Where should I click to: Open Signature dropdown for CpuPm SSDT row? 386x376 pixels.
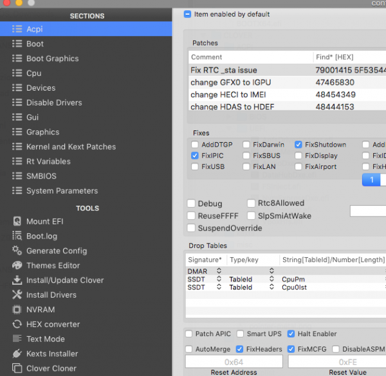tap(219, 280)
